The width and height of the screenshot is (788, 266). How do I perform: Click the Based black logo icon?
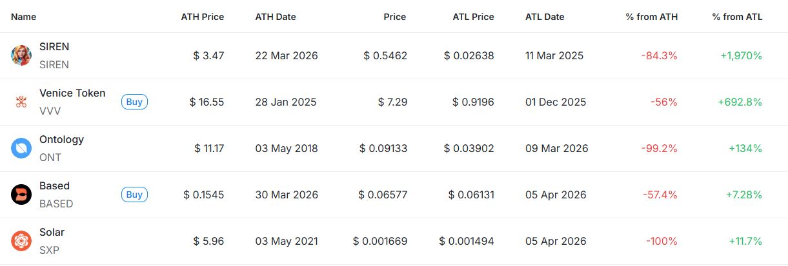coord(21,195)
